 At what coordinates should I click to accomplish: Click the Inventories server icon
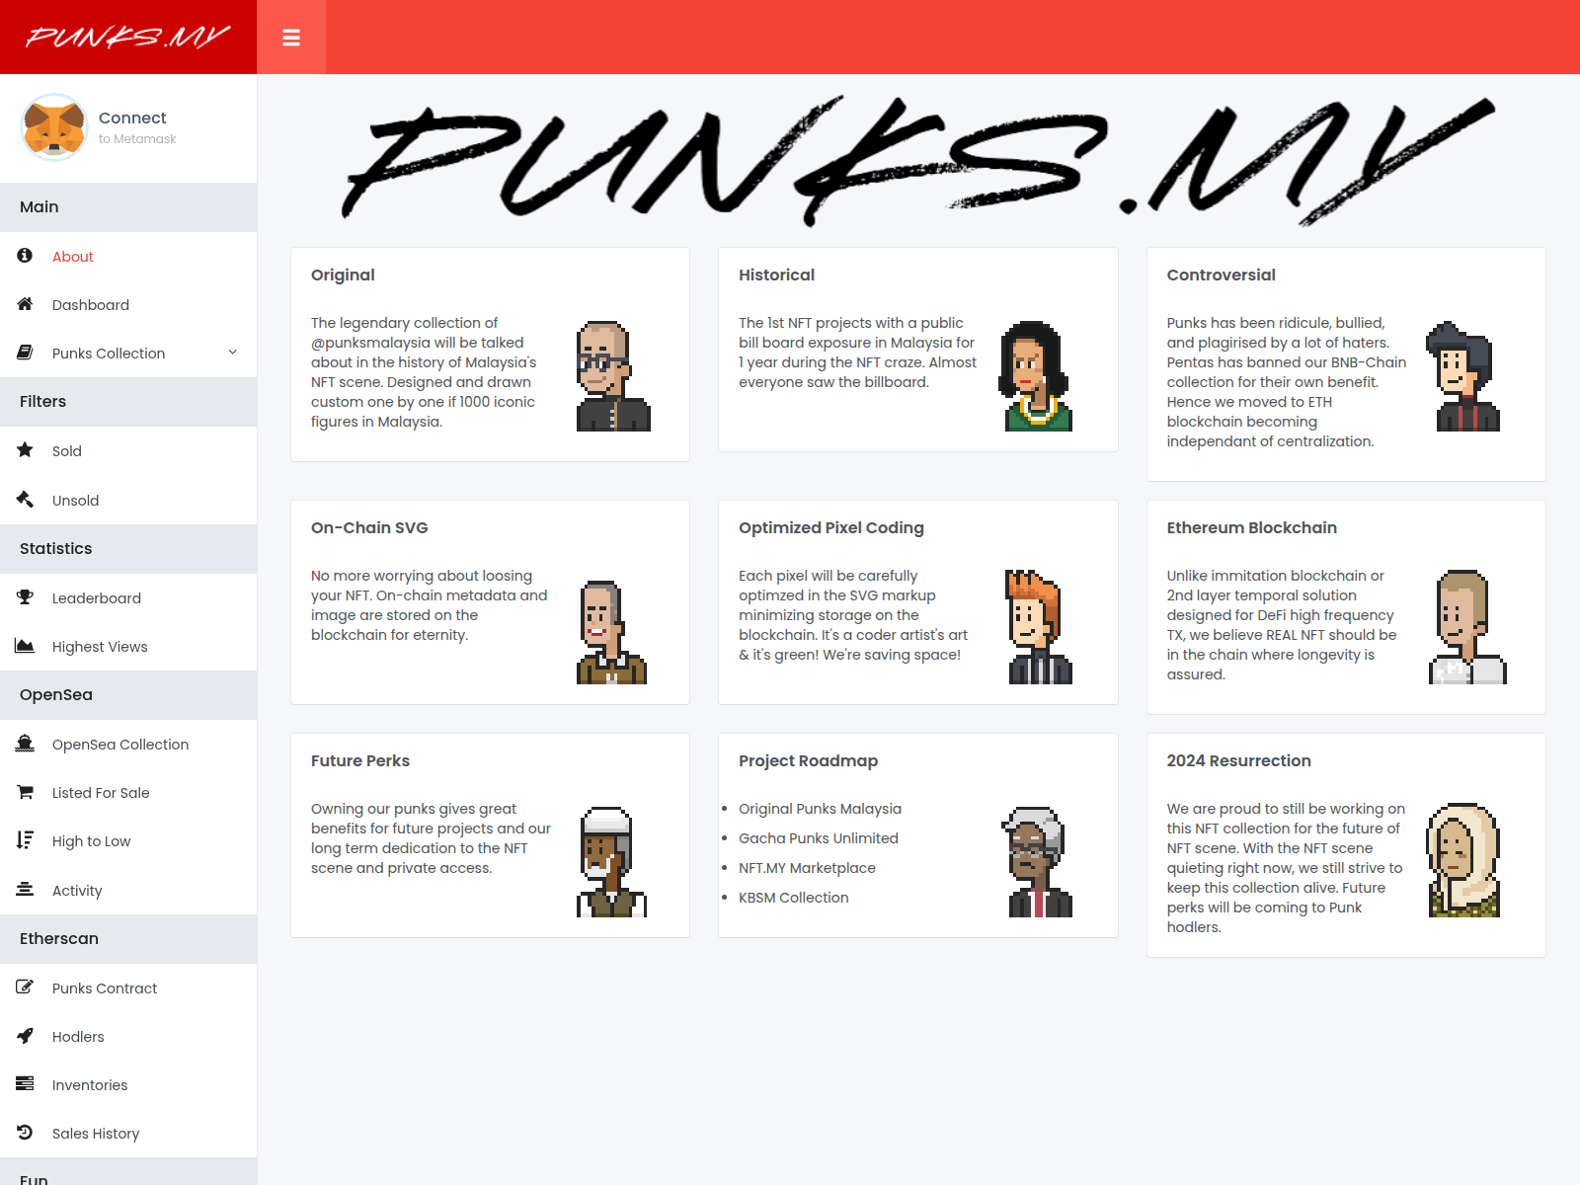pyautogui.click(x=26, y=1084)
